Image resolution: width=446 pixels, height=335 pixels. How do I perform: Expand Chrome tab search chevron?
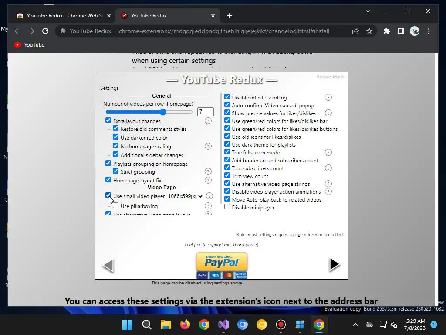click(368, 11)
